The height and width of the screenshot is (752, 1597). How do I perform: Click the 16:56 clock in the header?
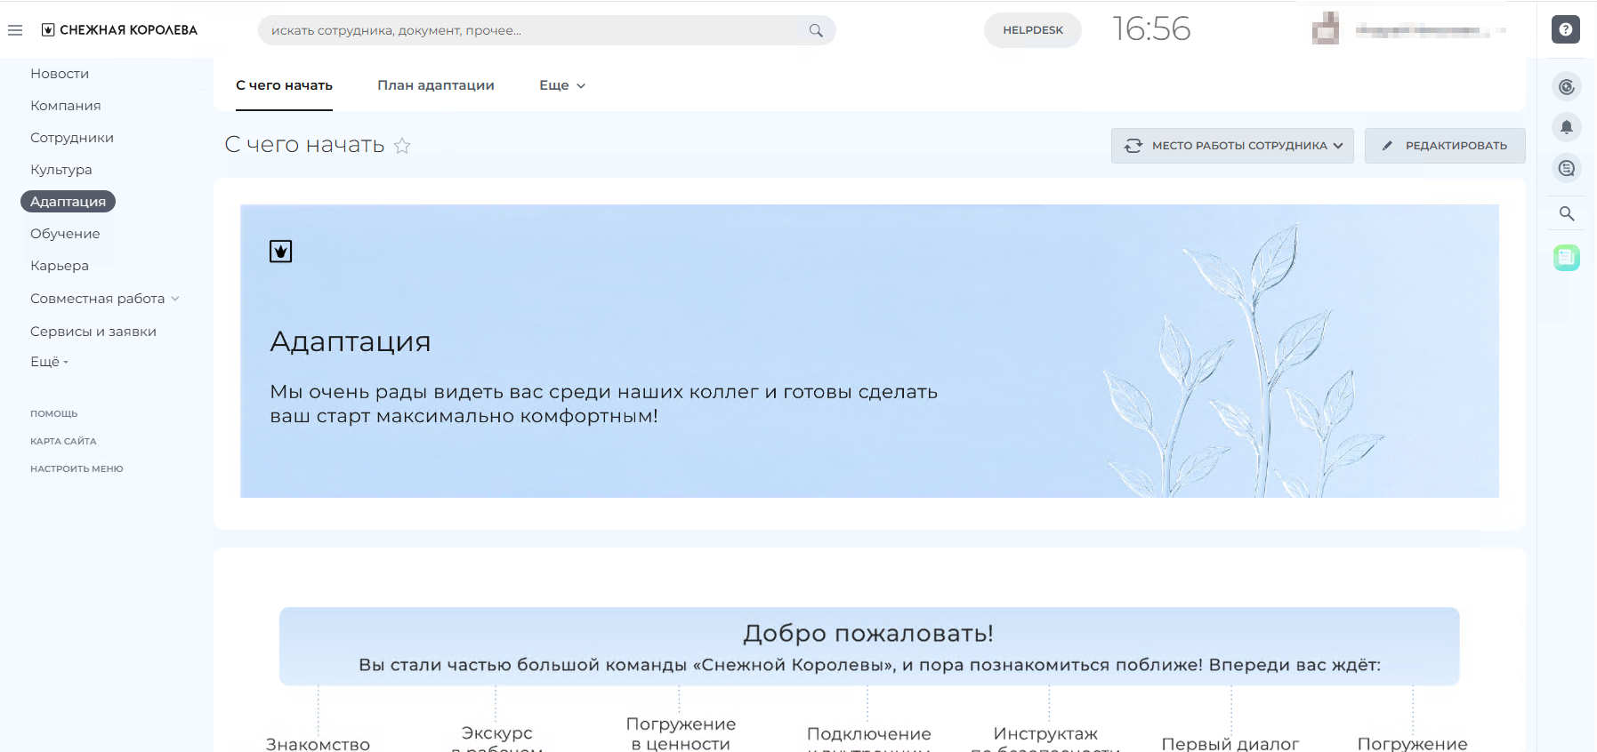click(x=1151, y=29)
